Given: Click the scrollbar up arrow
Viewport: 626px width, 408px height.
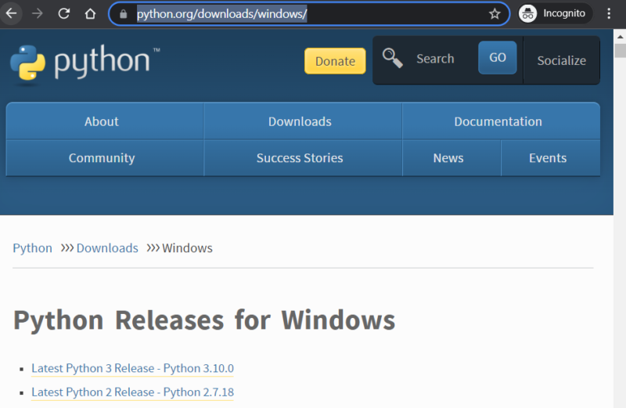Looking at the screenshot, I should click(x=620, y=36).
